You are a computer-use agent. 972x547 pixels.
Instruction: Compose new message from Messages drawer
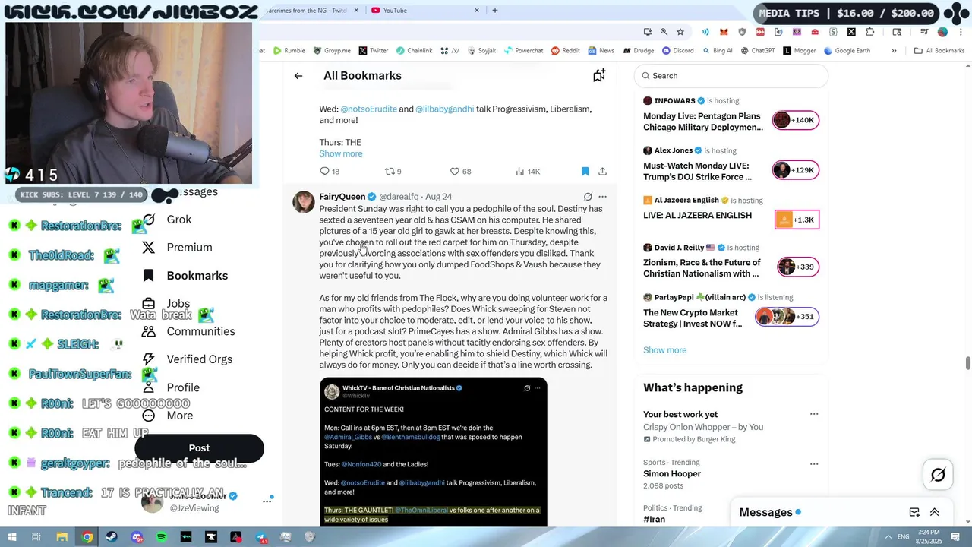pos(914,512)
